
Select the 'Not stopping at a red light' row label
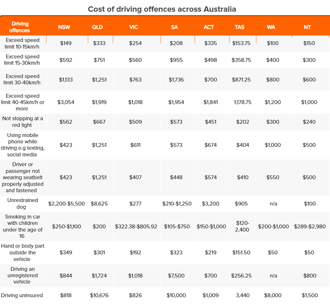[23, 122]
